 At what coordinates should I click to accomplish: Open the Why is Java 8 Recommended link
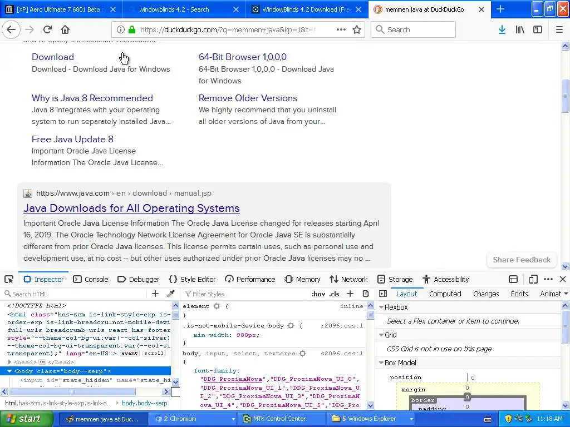pyautogui.click(x=92, y=98)
